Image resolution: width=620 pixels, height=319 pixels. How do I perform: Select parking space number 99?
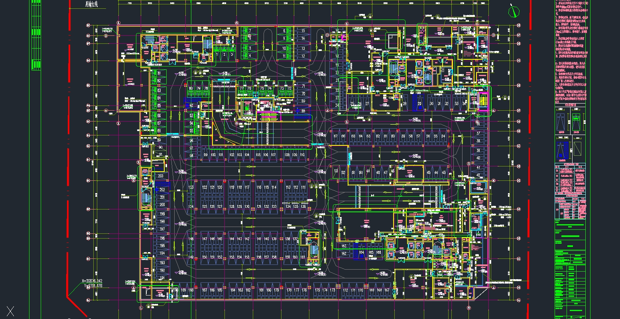pos(206,155)
